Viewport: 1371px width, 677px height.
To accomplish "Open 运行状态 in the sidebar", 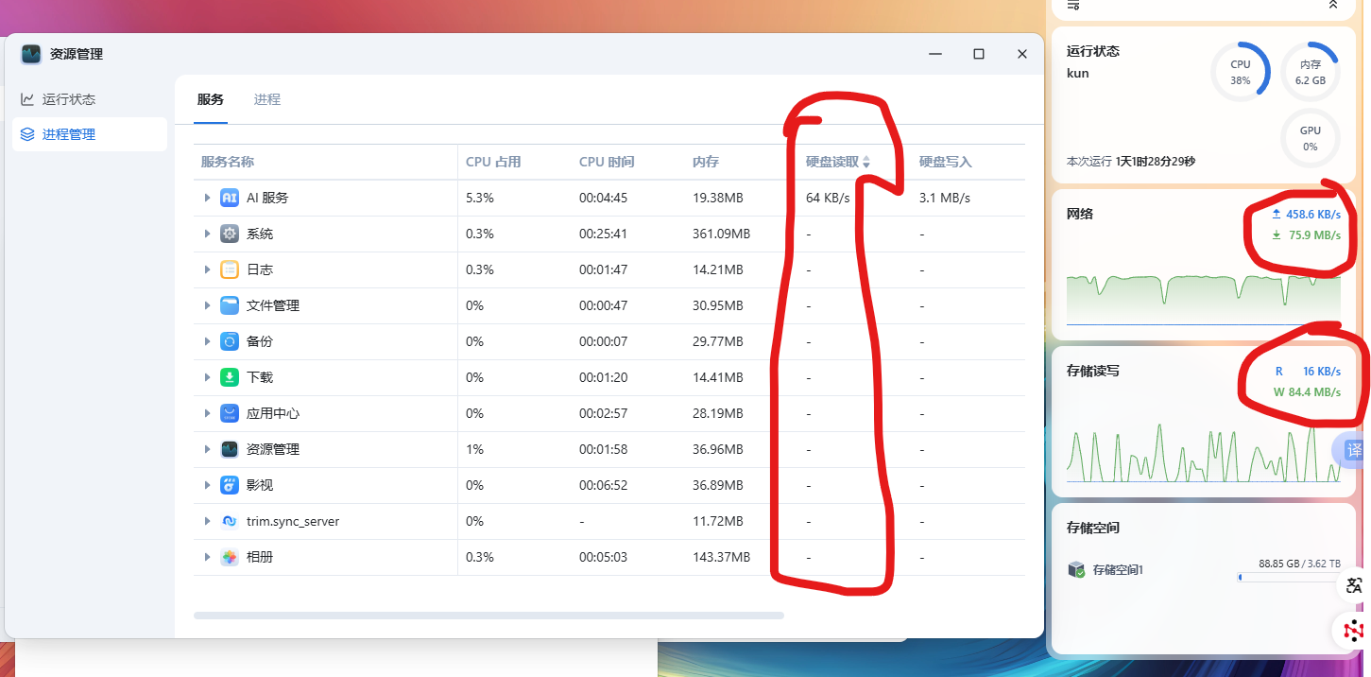I will point(90,99).
